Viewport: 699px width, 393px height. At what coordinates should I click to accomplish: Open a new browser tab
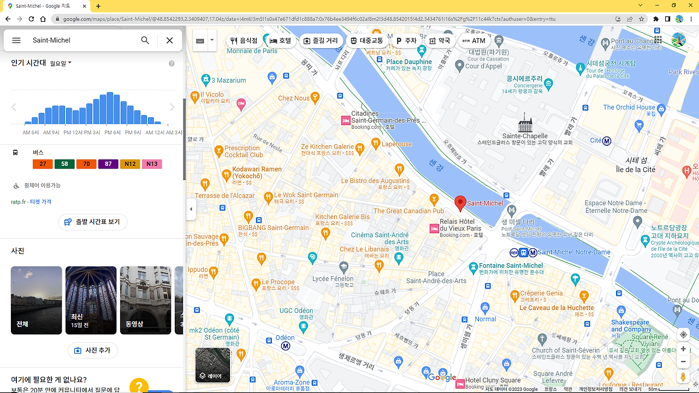click(x=98, y=6)
